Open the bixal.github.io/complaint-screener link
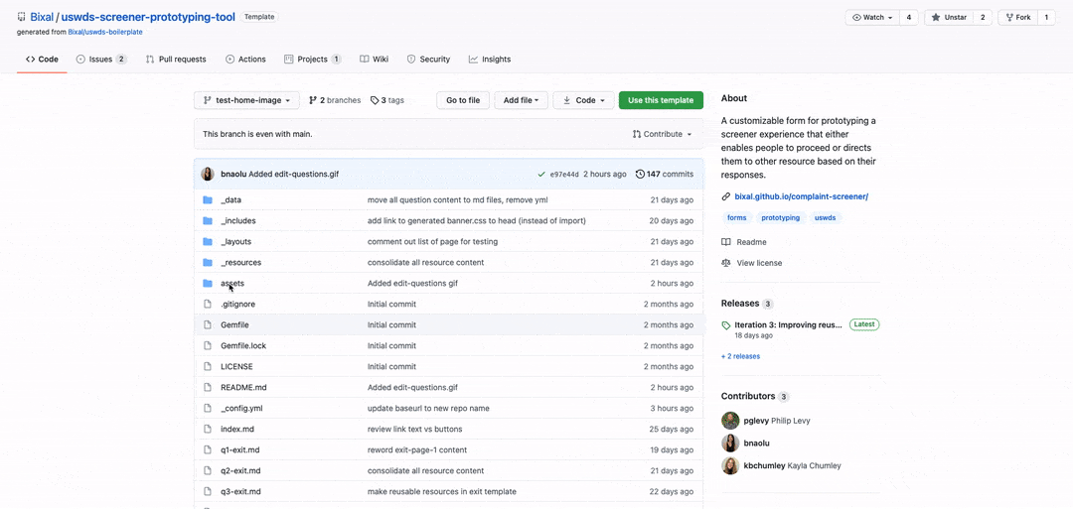This screenshot has width=1073, height=509. tap(802, 196)
